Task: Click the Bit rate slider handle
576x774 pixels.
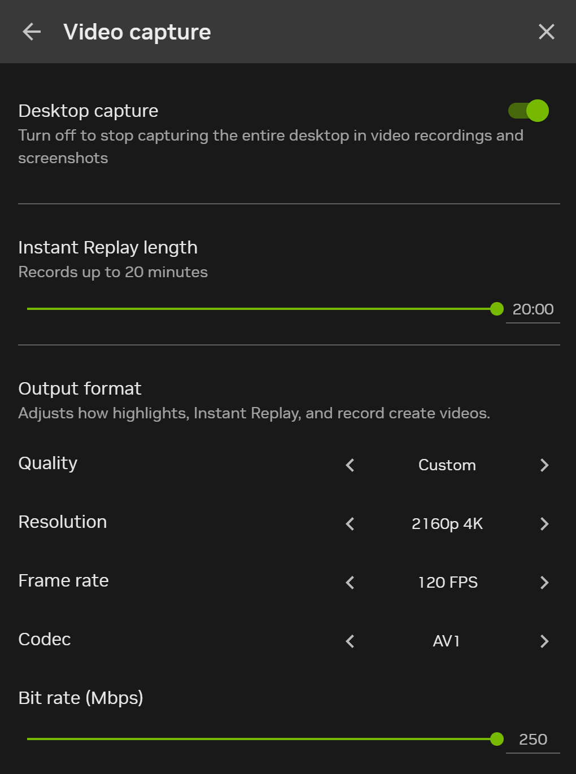Action: tap(497, 739)
